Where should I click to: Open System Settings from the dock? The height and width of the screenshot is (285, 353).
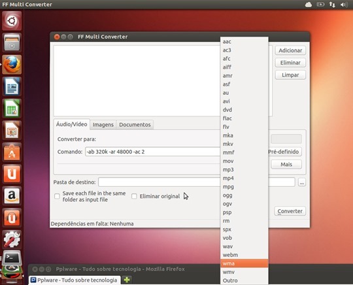coord(12,239)
